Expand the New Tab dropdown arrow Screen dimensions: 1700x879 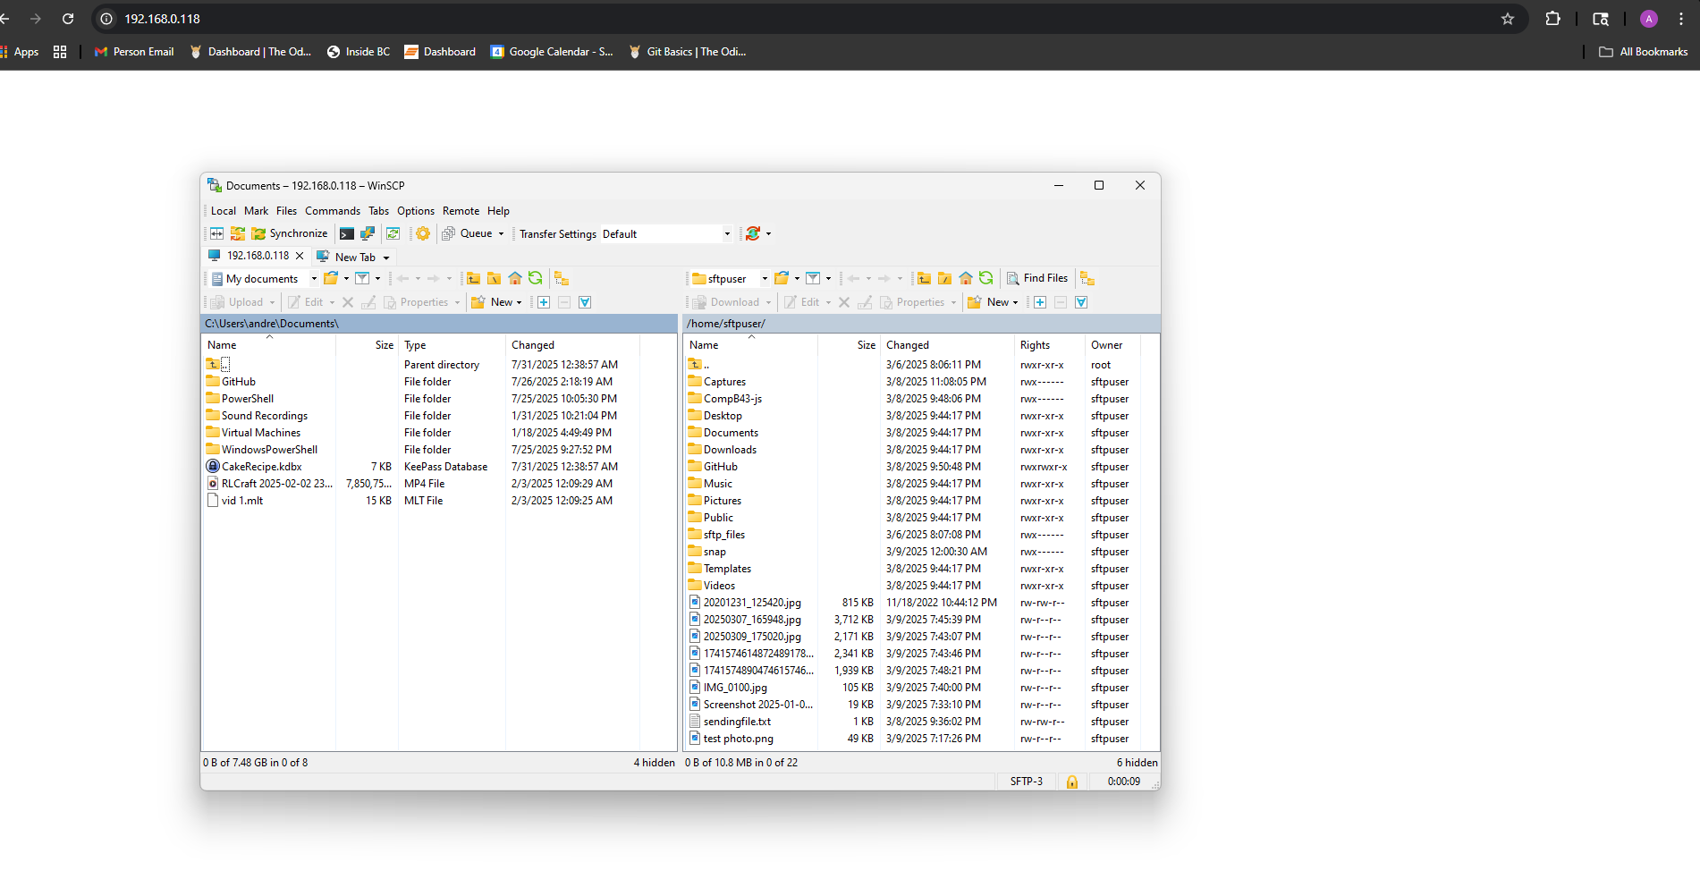click(x=386, y=258)
